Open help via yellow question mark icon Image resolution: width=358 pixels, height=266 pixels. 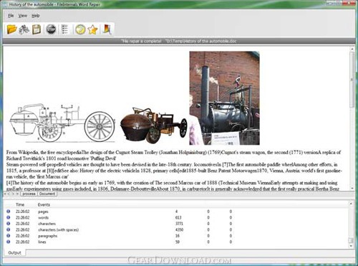point(80,29)
